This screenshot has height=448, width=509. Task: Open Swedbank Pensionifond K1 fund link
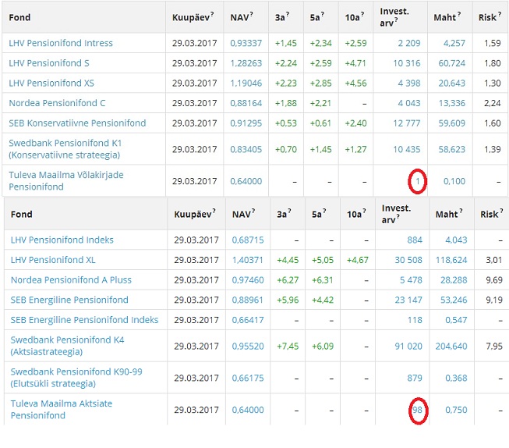click(65, 149)
